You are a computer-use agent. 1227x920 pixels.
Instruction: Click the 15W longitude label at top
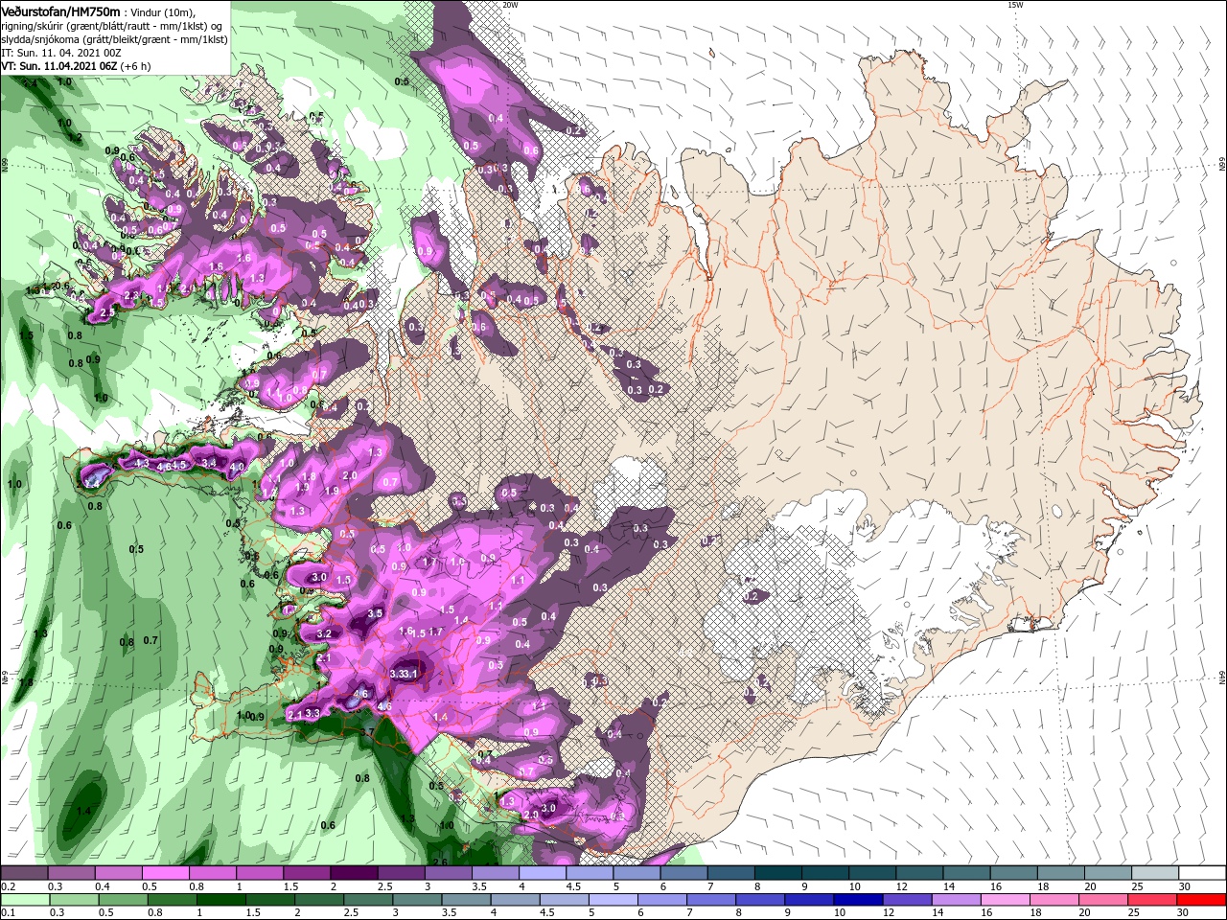[1015, 5]
